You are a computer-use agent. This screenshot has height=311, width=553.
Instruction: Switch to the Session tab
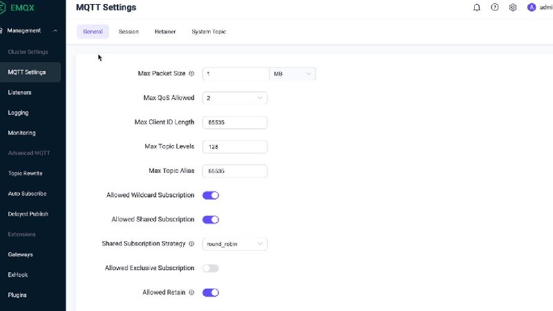coord(129,32)
